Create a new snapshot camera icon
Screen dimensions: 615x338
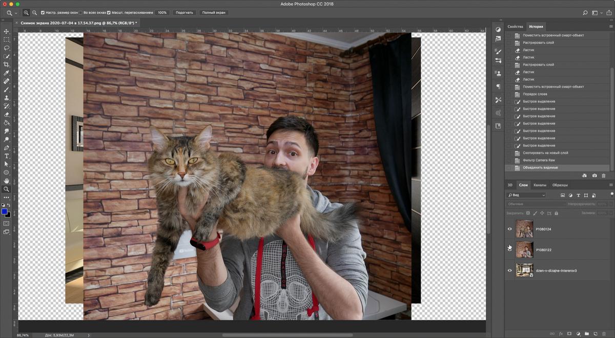594,175
